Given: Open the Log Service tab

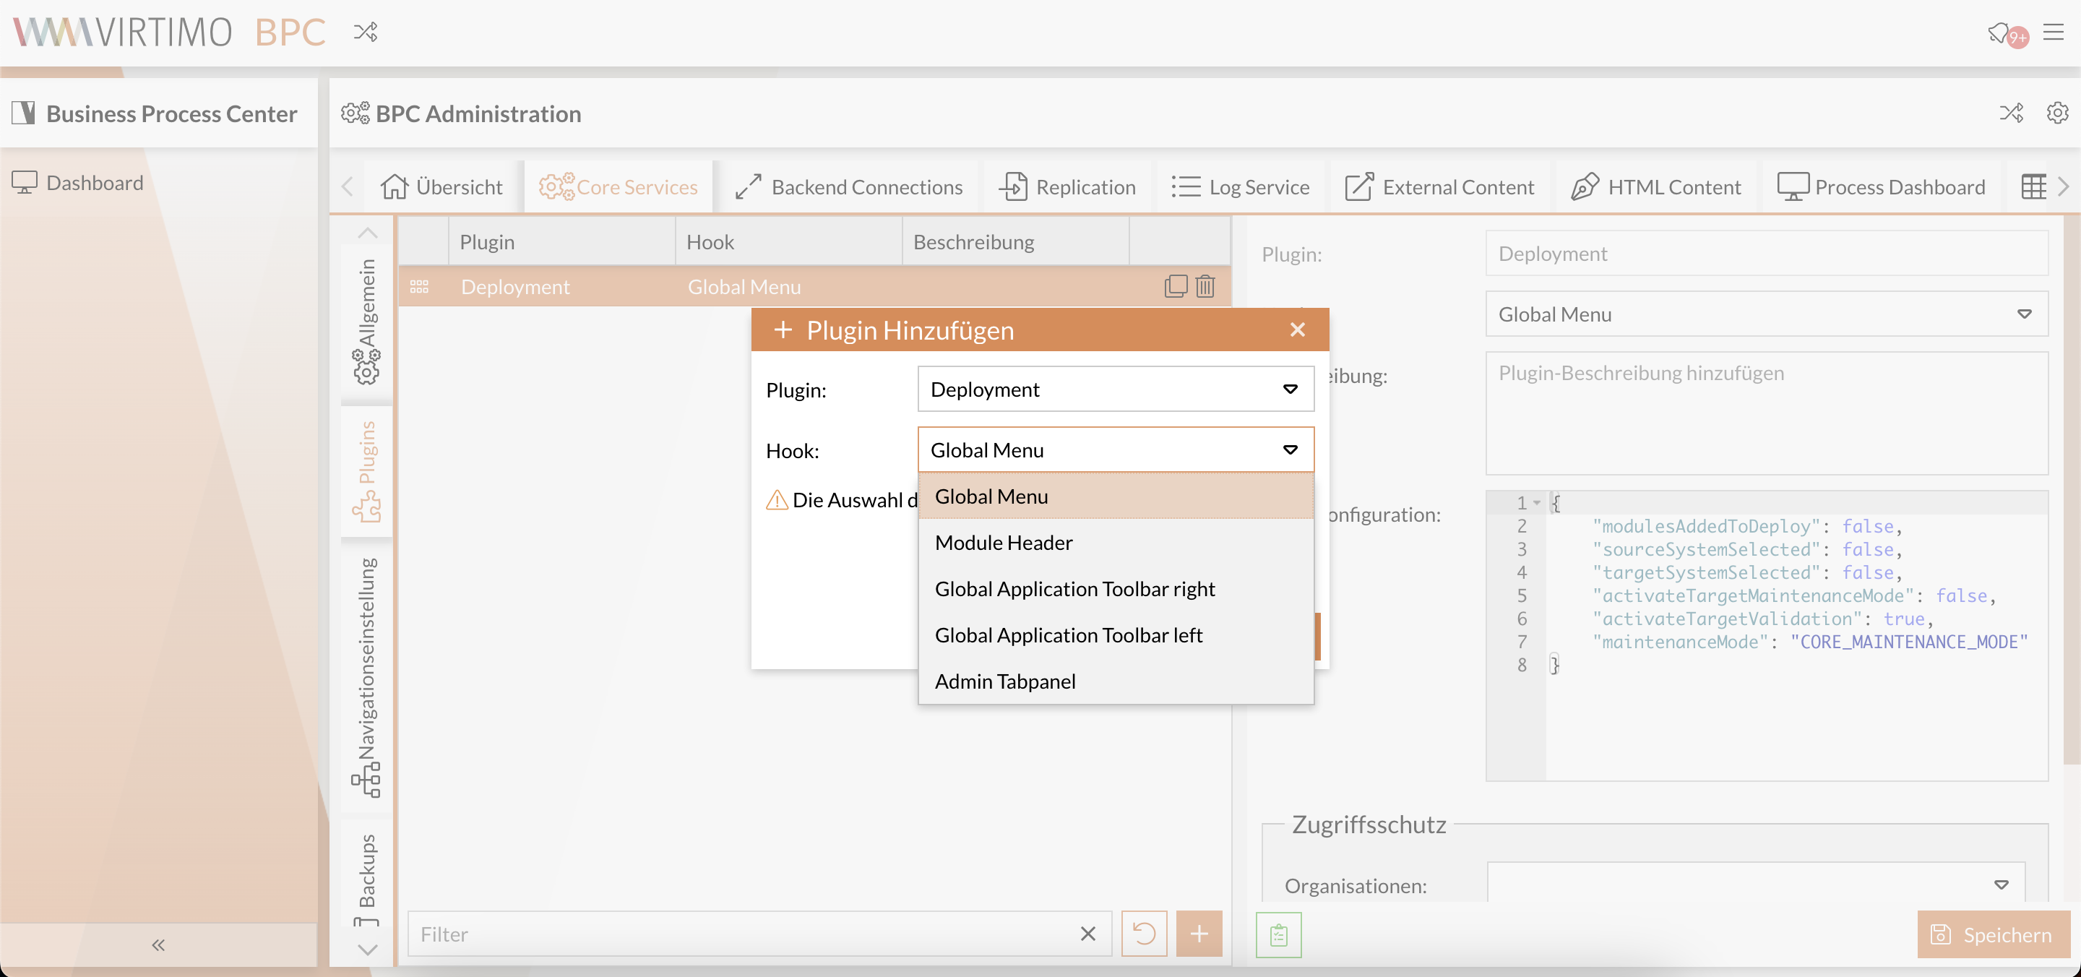Looking at the screenshot, I should [x=1241, y=186].
